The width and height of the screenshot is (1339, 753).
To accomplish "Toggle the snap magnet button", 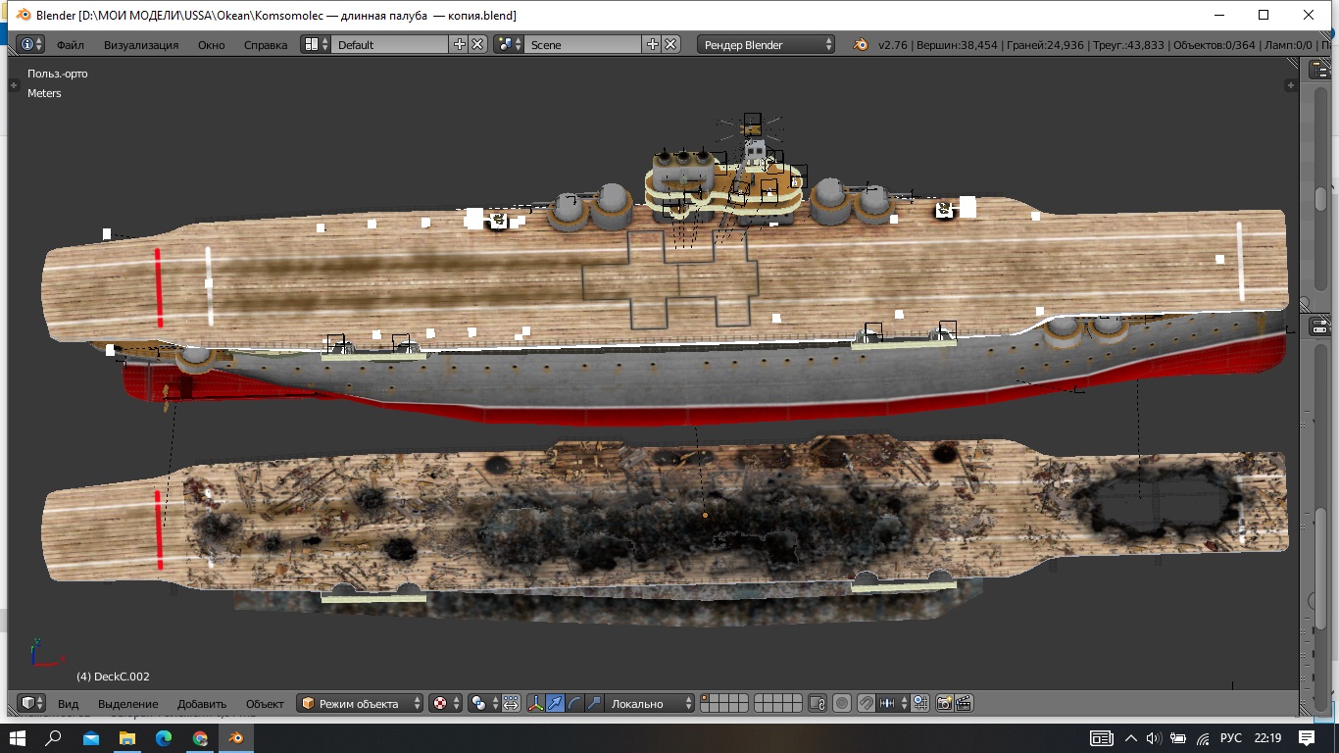I will tap(866, 703).
